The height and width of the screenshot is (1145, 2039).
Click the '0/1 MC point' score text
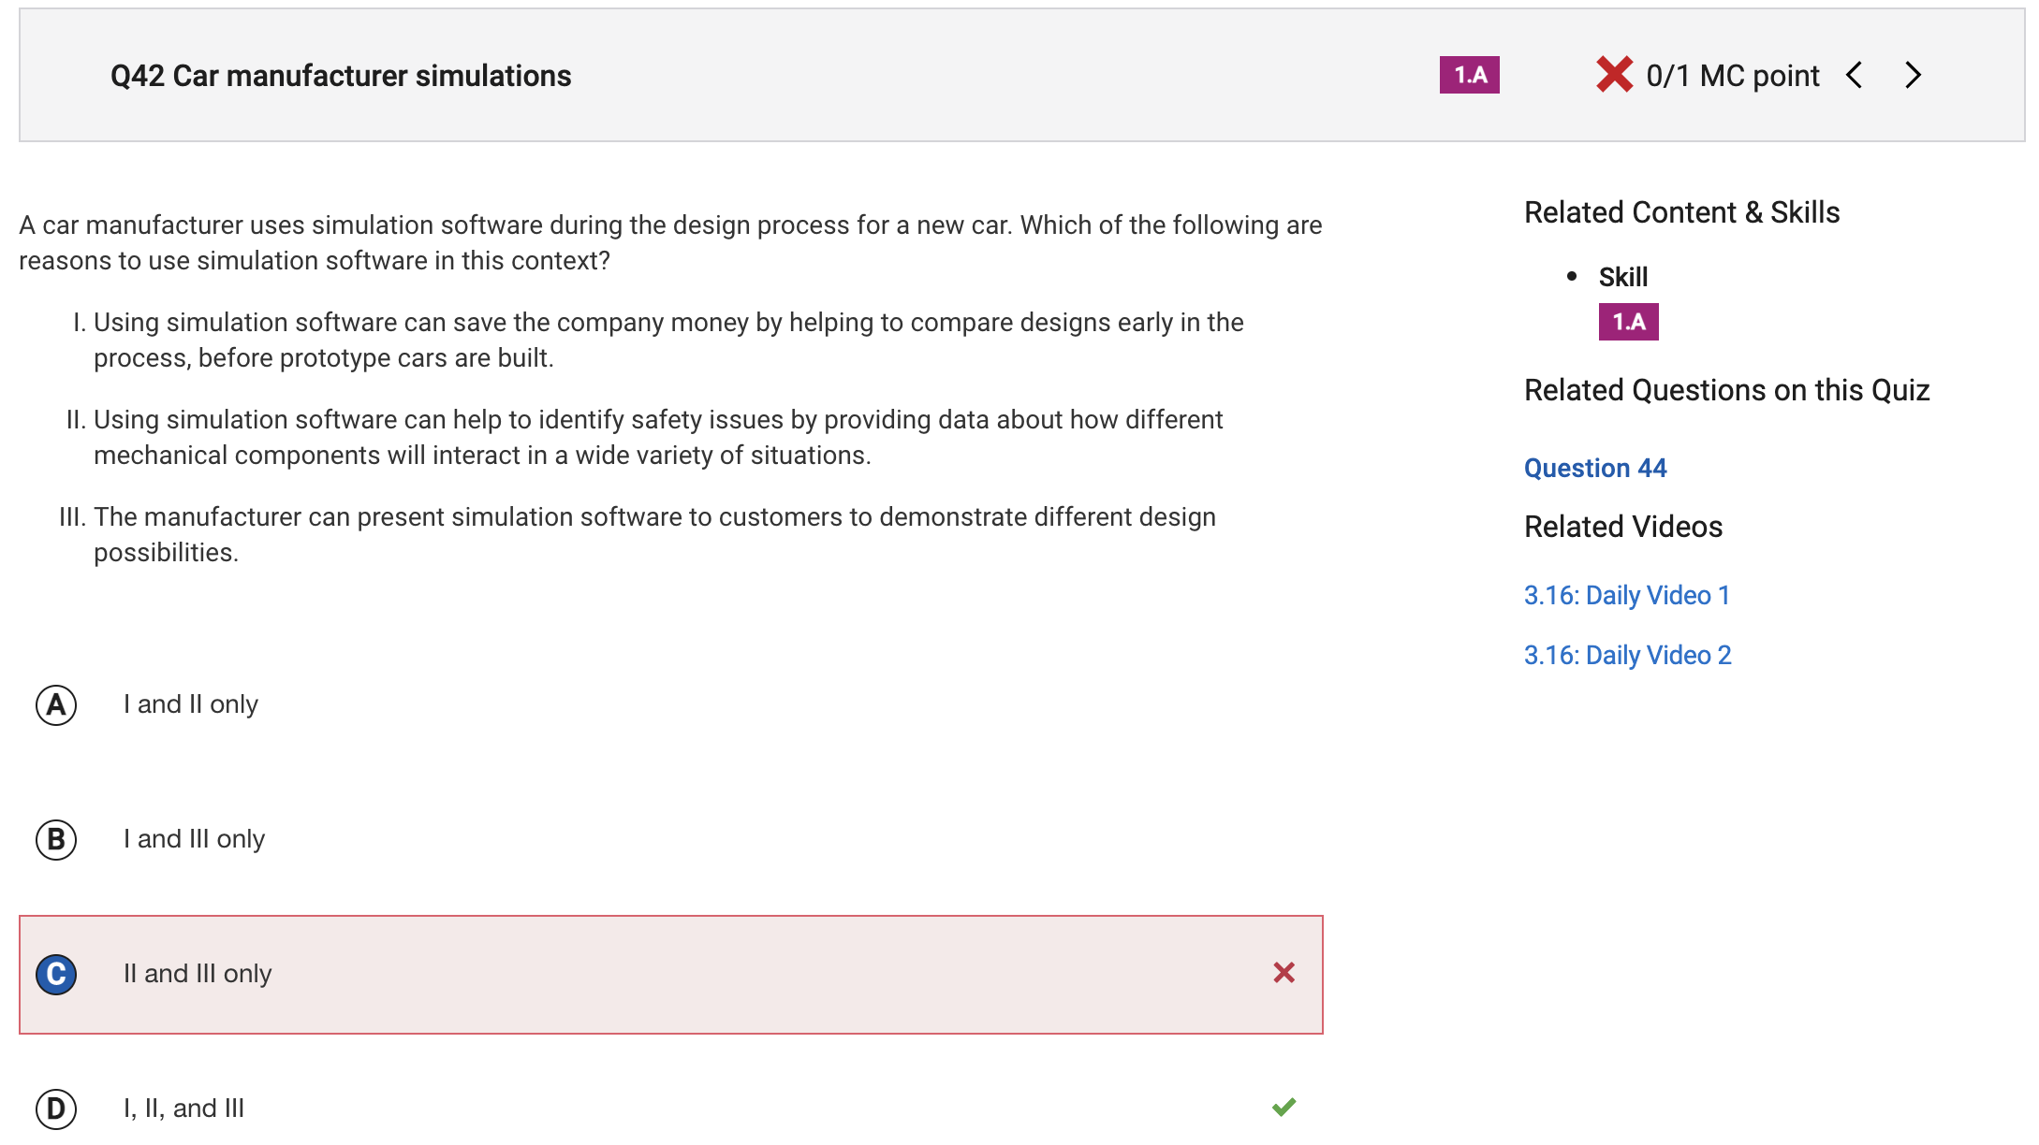[1733, 76]
